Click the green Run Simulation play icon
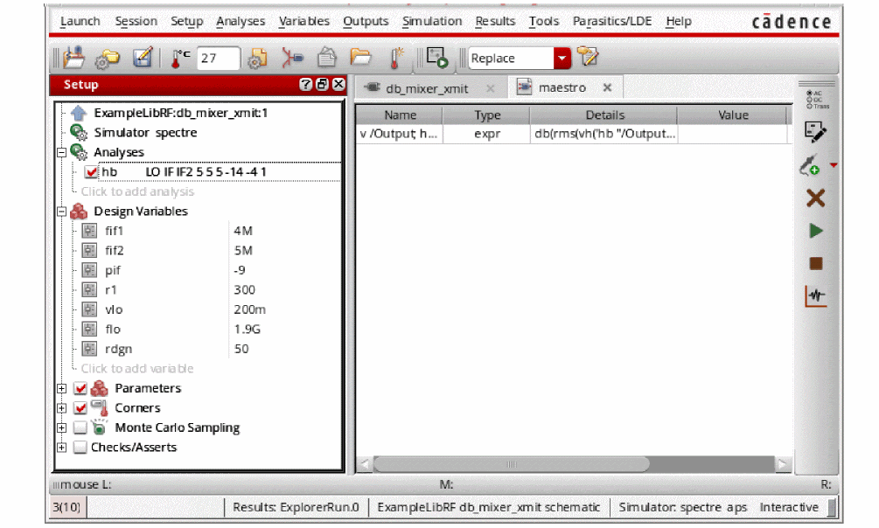The image size is (879, 528). [815, 231]
